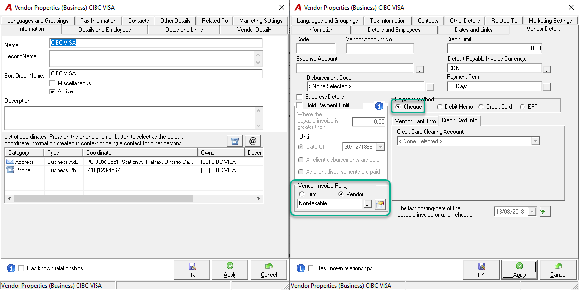Choose Firm under Vendor Invoice Policy
The image size is (579, 290).
pos(301,194)
